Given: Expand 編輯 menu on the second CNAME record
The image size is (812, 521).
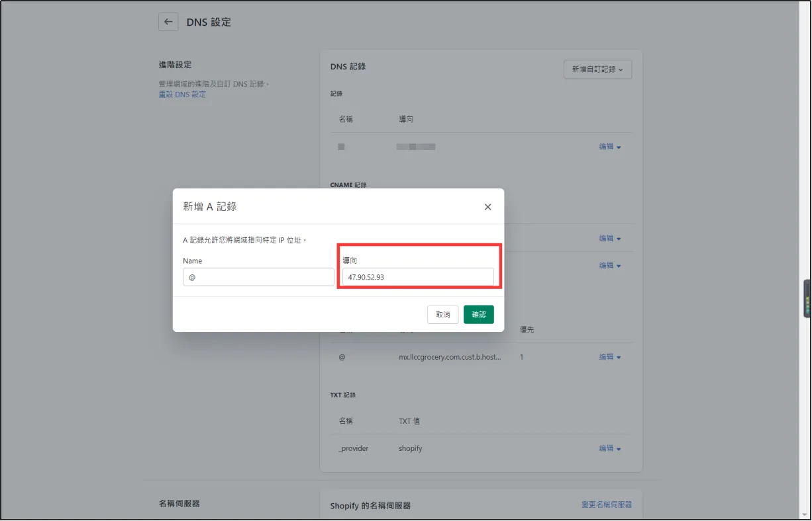Looking at the screenshot, I should tap(609, 264).
